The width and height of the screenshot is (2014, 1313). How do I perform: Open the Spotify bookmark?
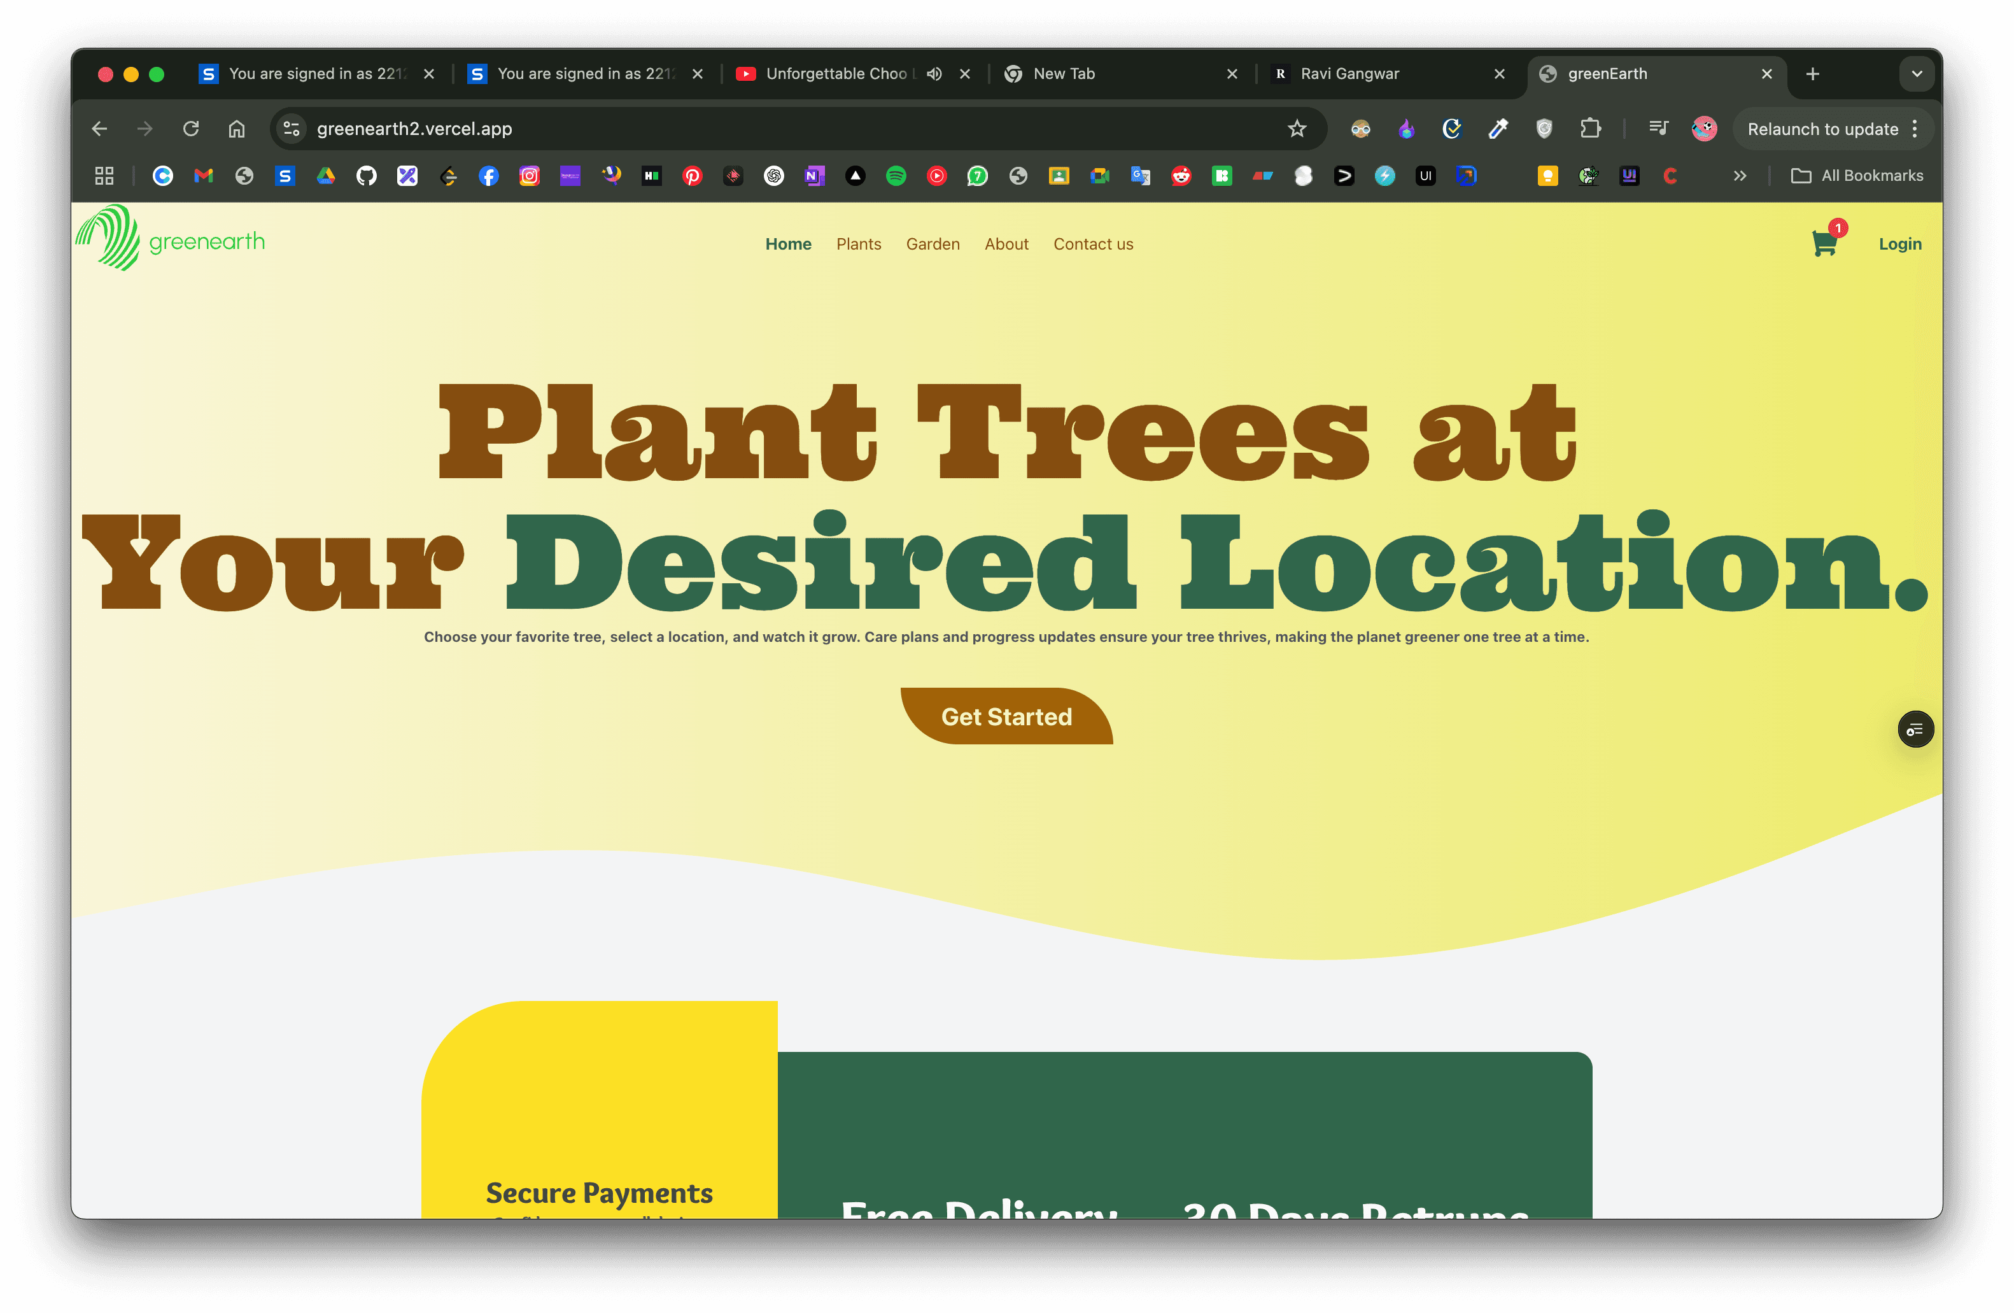(896, 176)
